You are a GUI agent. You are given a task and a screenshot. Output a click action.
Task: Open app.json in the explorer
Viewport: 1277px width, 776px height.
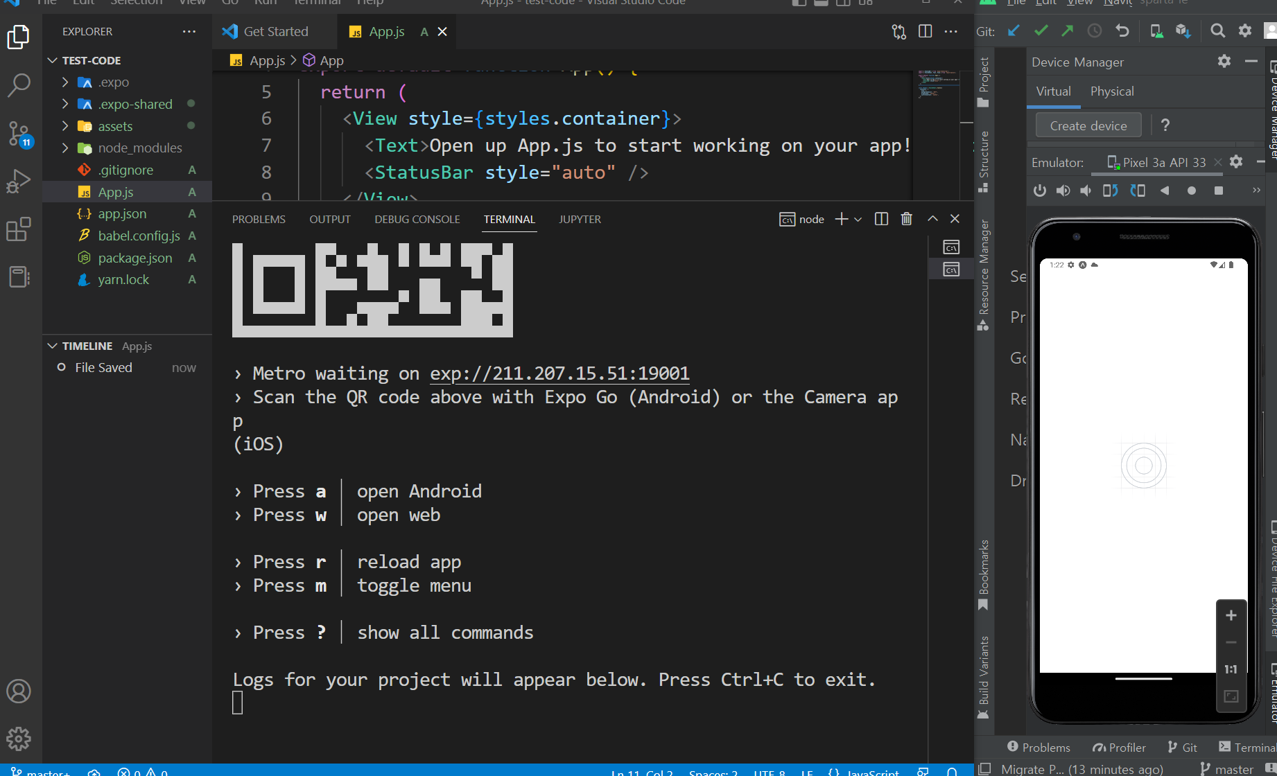(128, 213)
